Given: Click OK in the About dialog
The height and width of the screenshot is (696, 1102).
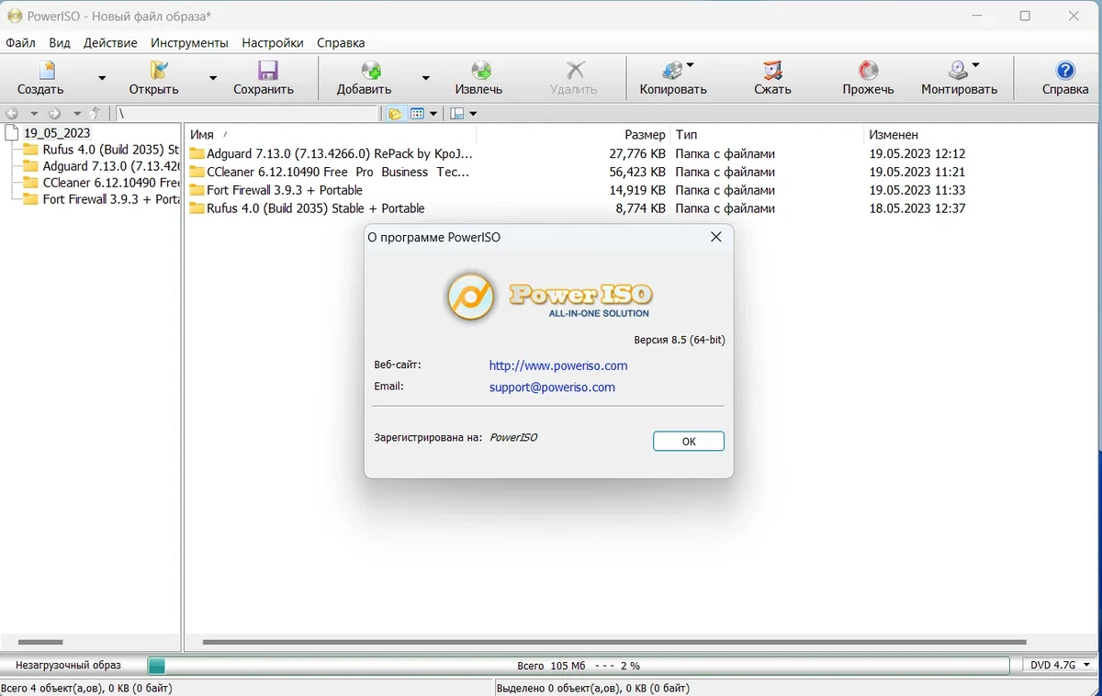Looking at the screenshot, I should point(689,442).
